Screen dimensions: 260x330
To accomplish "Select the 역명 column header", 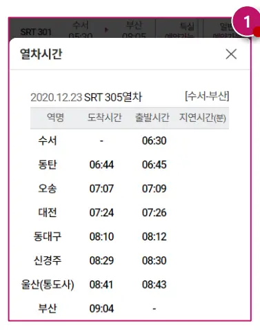I will [x=55, y=118].
